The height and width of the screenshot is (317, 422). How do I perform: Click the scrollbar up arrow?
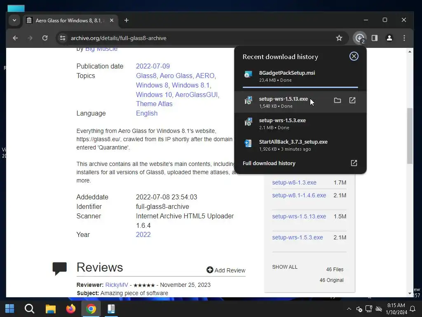coord(410,51)
